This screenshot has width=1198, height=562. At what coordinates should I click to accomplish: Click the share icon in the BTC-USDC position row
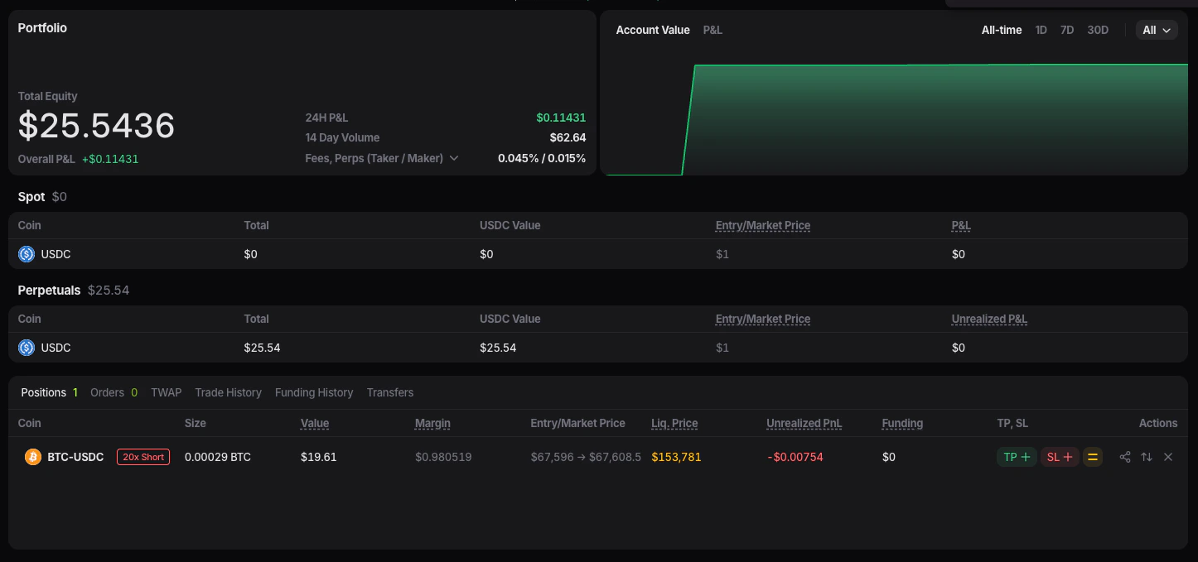tap(1124, 457)
